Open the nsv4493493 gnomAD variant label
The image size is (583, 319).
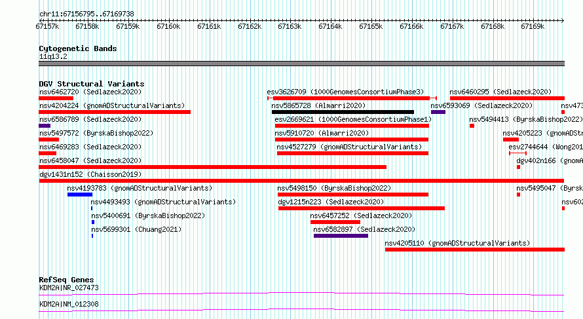click(164, 202)
